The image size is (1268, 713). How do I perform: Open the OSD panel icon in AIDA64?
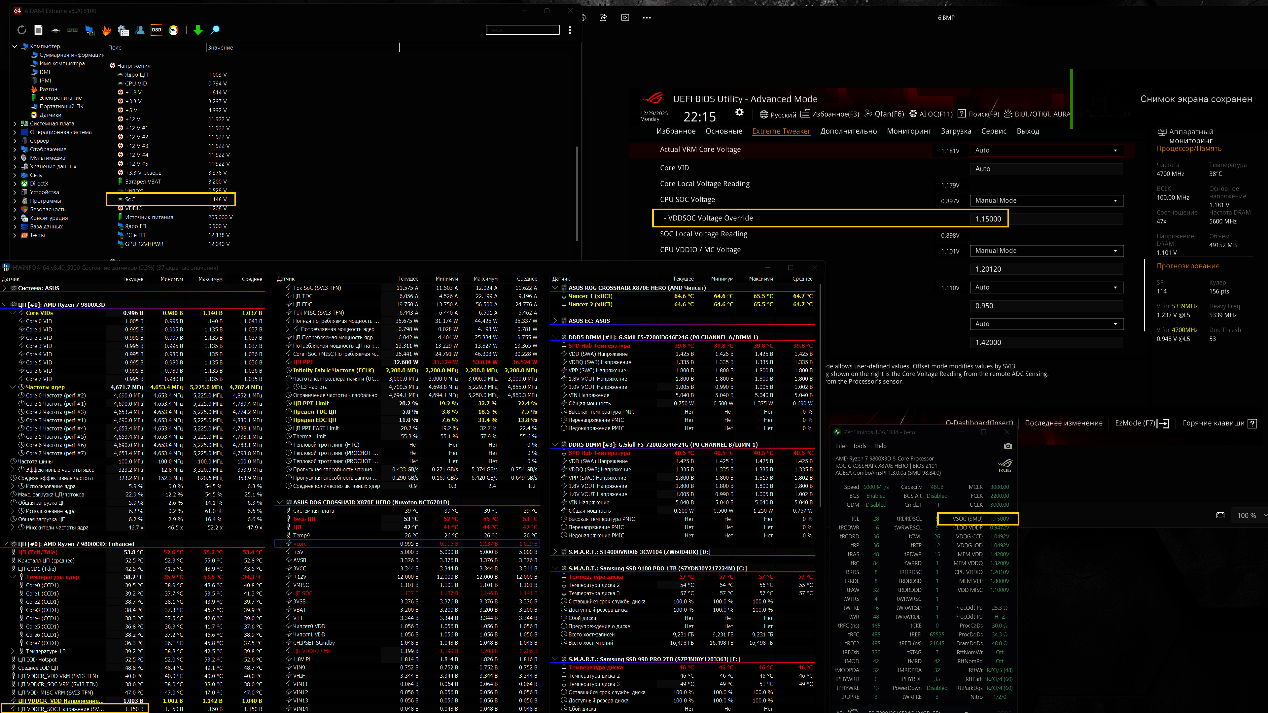click(x=156, y=30)
